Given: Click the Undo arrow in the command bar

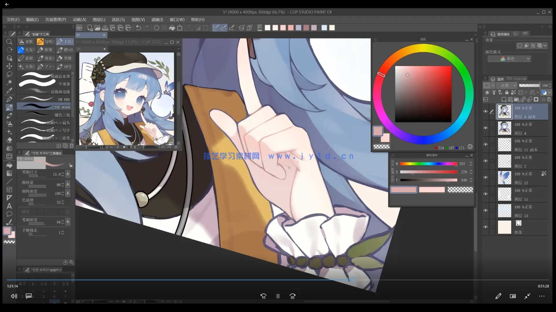Looking at the screenshot, I should (x=138, y=28).
